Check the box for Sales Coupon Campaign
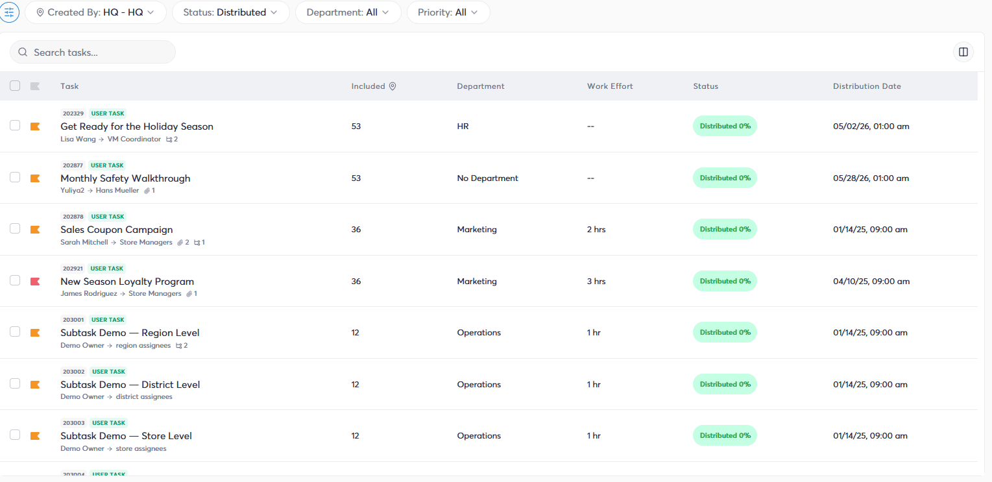Viewport: 992px width, 482px height. pos(15,228)
